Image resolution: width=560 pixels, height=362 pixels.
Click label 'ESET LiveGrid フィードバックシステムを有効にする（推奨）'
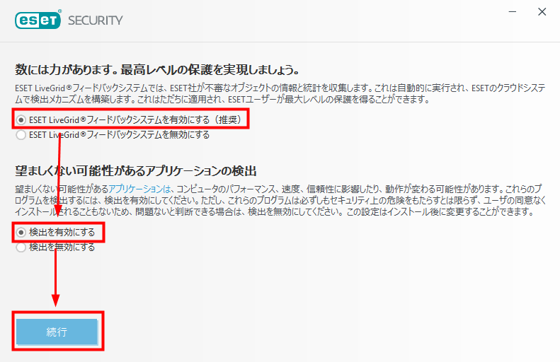point(137,119)
